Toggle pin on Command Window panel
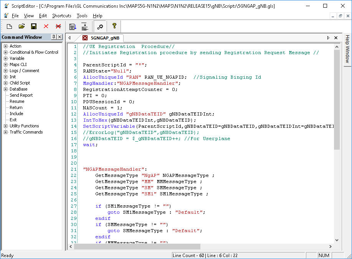This screenshot has width=352, height=259. click(x=54, y=37)
